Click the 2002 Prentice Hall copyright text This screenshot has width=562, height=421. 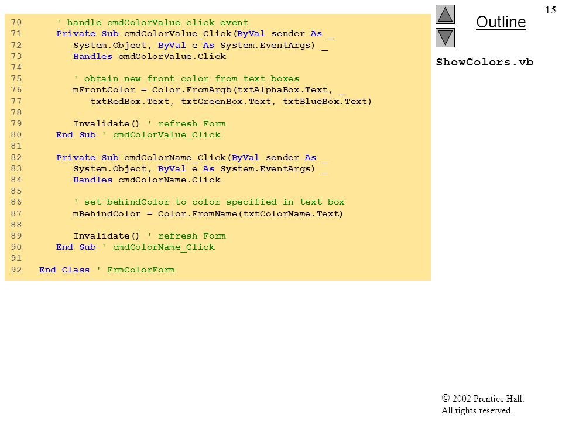pos(483,398)
